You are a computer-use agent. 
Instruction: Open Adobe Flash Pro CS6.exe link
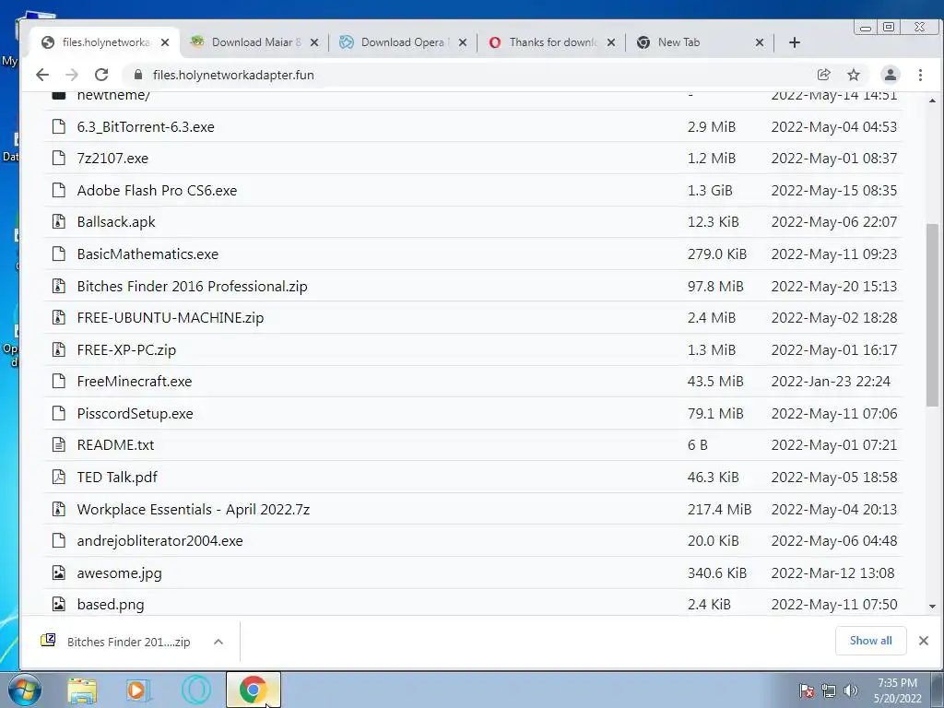tap(157, 190)
